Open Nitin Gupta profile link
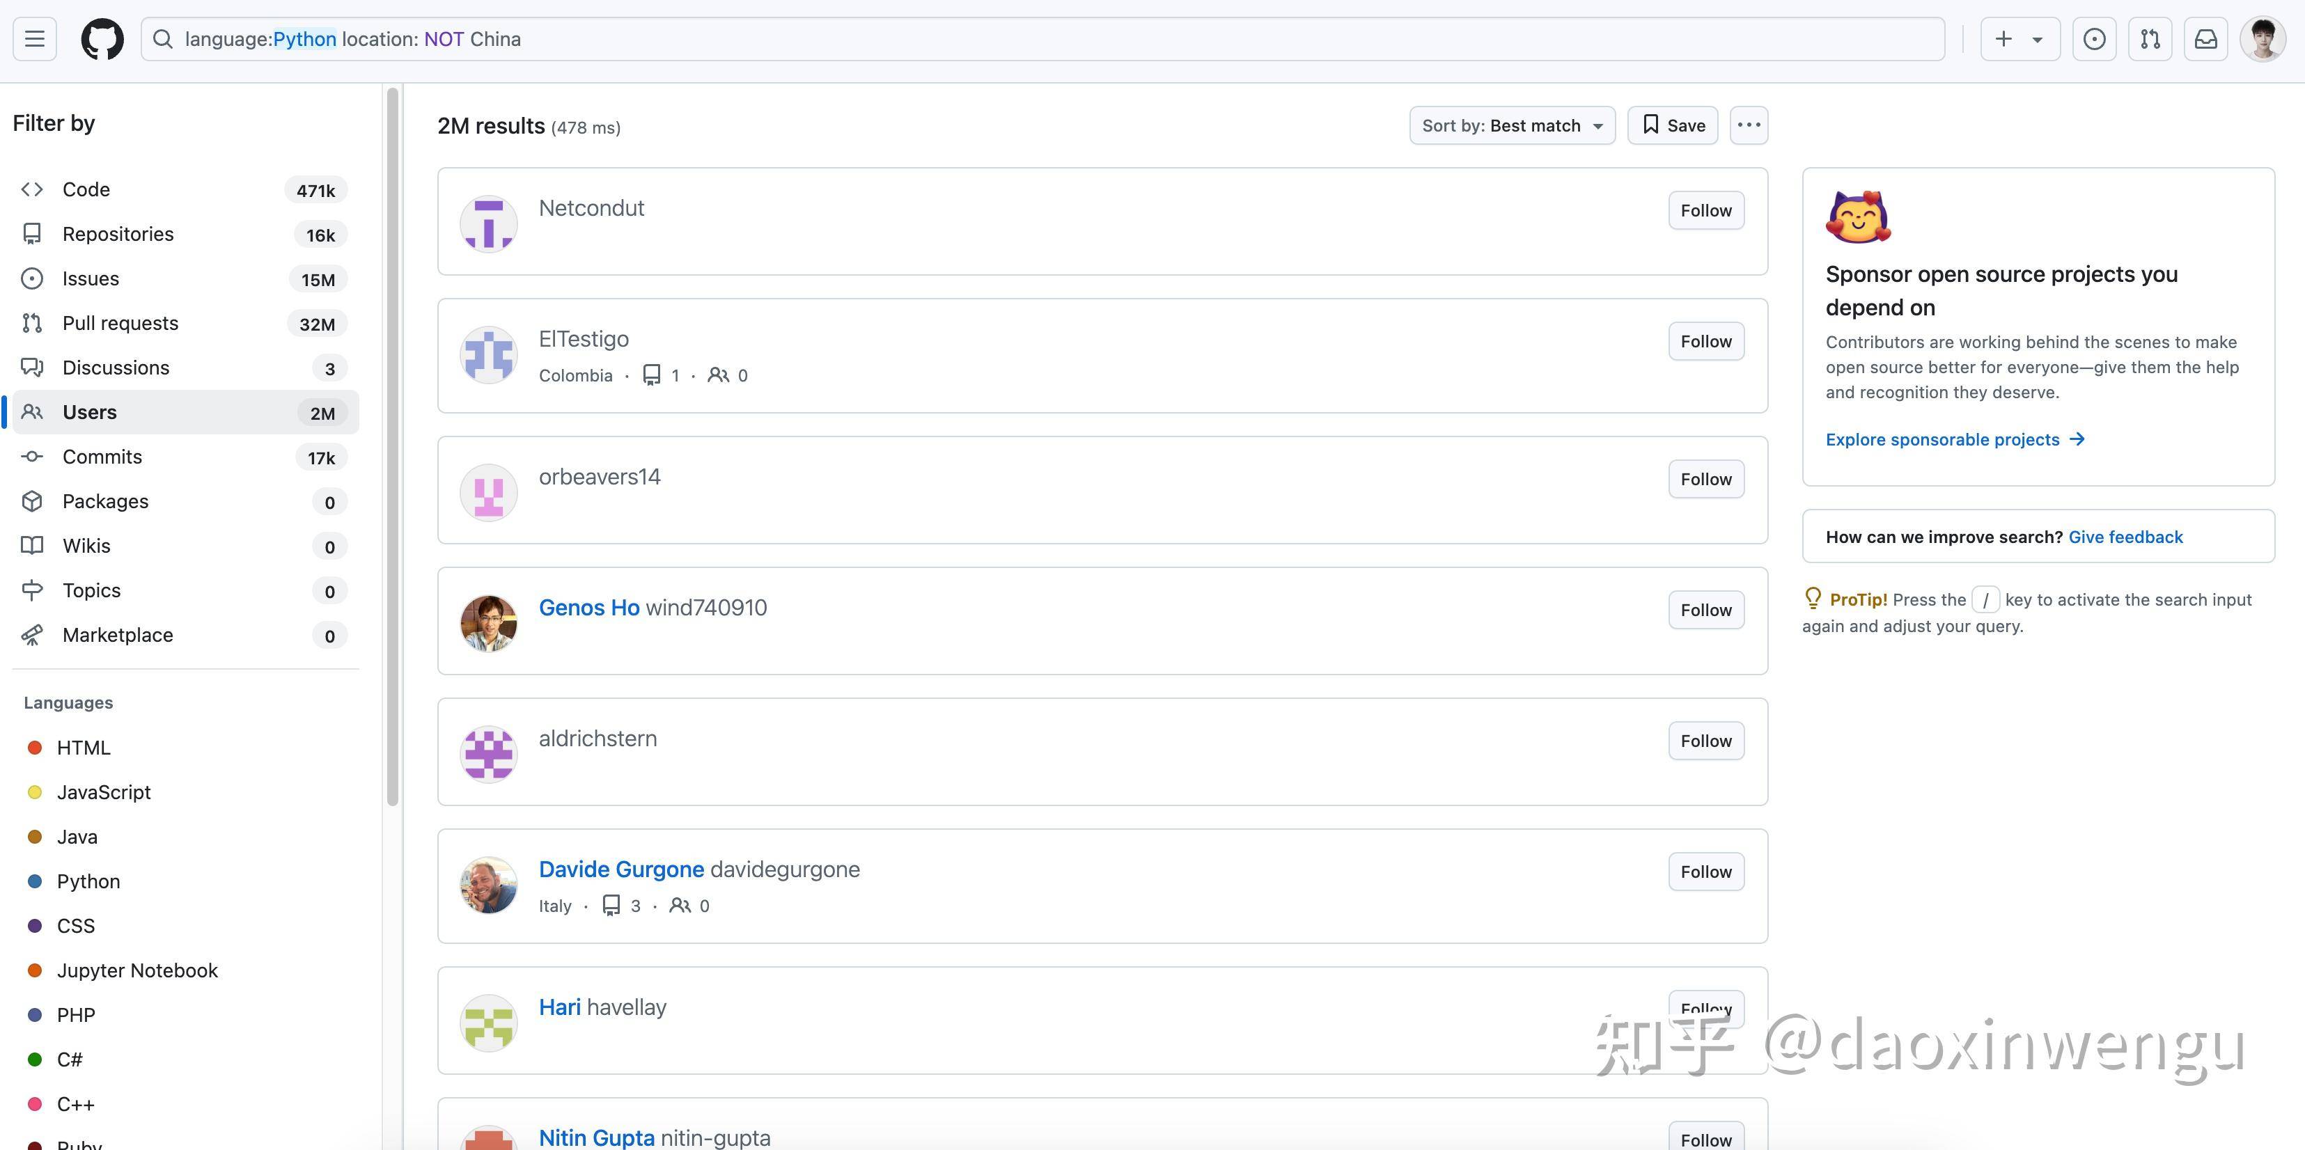 [x=654, y=1137]
